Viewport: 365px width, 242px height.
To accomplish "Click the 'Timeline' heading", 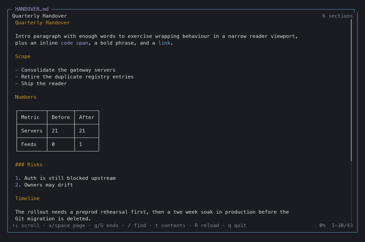I will click(27, 198).
